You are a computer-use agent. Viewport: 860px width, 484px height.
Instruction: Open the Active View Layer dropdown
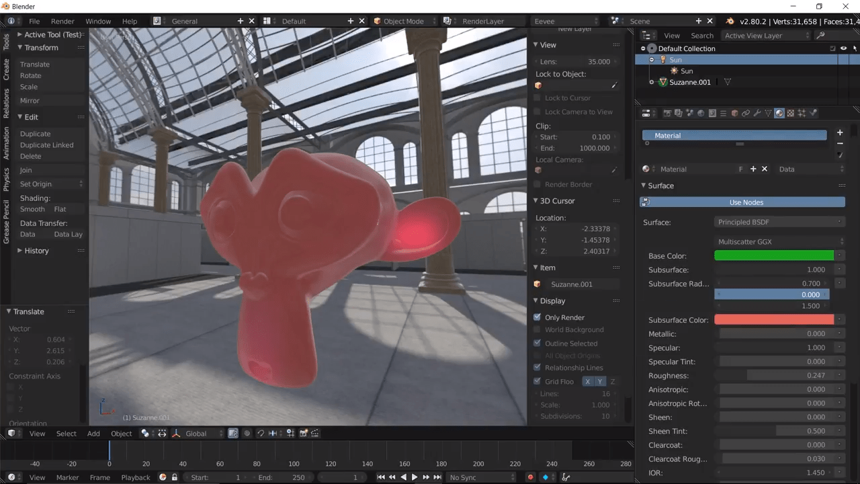tap(765, 36)
